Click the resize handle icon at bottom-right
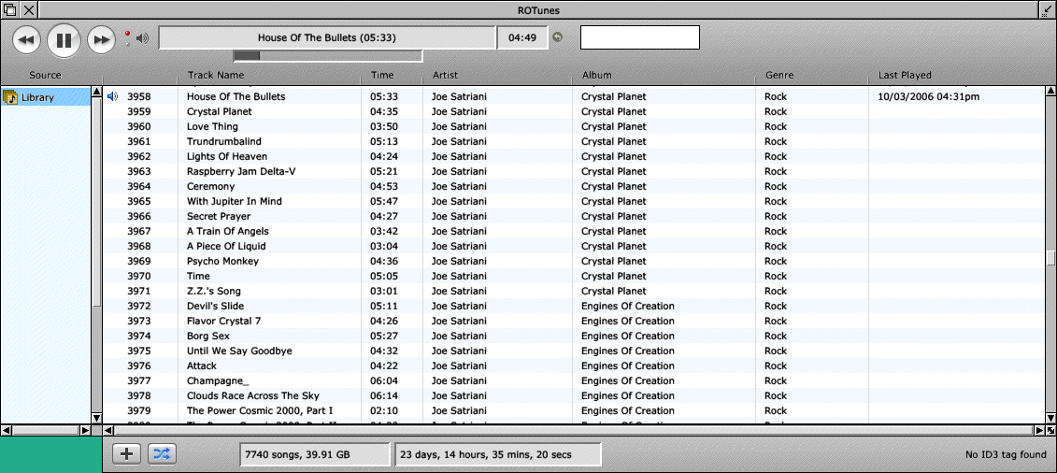 (1050, 430)
